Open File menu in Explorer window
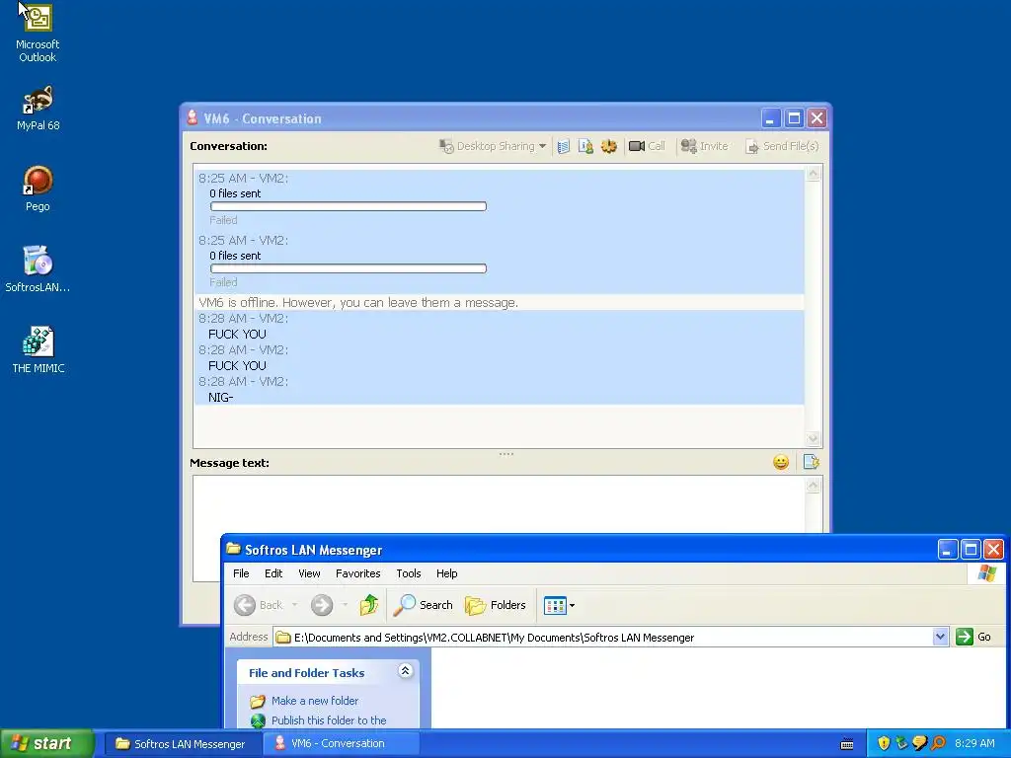This screenshot has width=1011, height=758. point(241,573)
